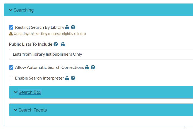Viewport: 193px width, 129px height.
Task: Click lock icon beside Allow Automatic Search Corrections
Action: coord(87,67)
